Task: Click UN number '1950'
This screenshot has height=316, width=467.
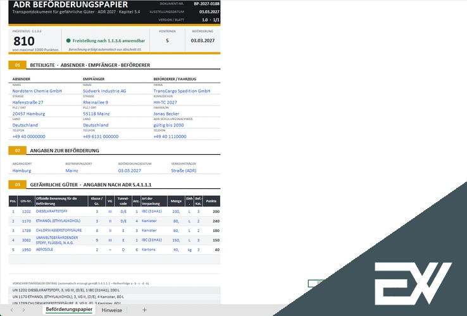Action: point(26,250)
